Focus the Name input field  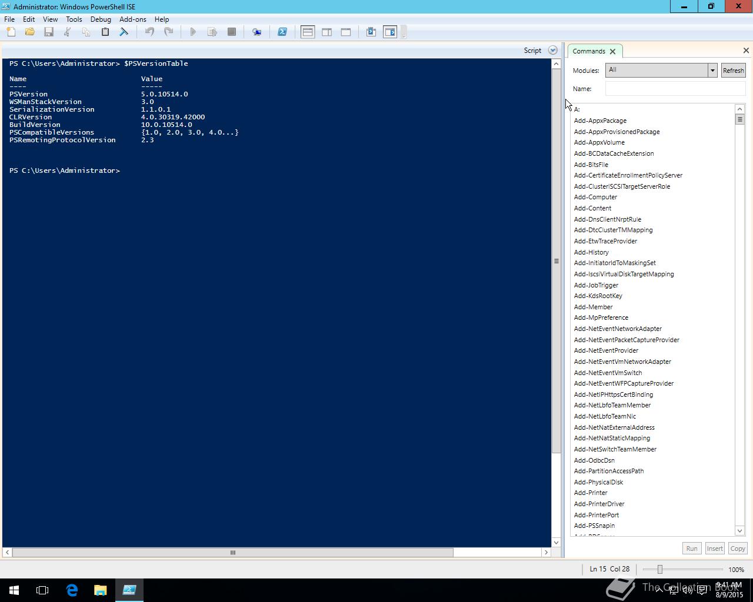[675, 89]
